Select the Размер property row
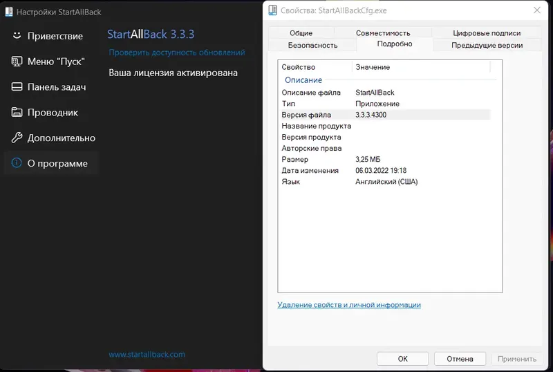 [x=386, y=159]
